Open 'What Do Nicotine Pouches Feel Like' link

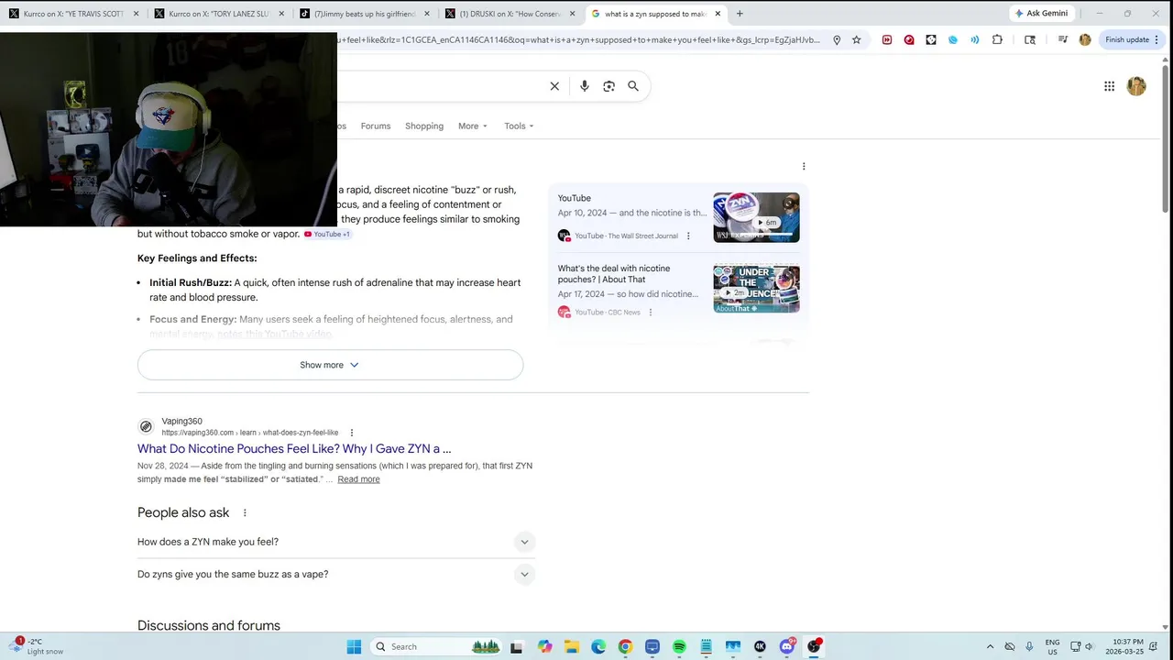pos(294,449)
